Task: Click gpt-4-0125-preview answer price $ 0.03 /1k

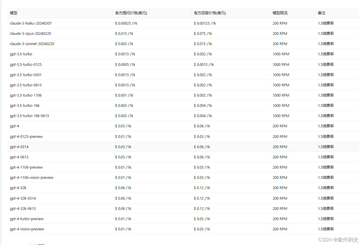Action: [202, 136]
